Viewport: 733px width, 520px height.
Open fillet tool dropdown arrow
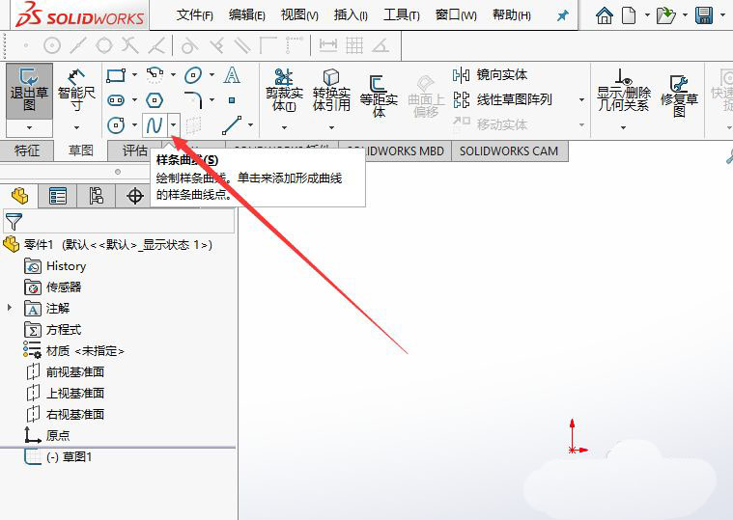(x=211, y=100)
